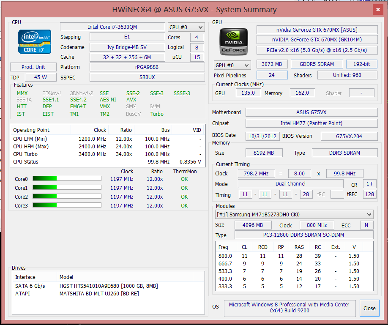The width and height of the screenshot is (388, 325).
Task: Expand the Samsung M471B5273DH0-CK0 module dropdown
Action: (x=294, y=214)
